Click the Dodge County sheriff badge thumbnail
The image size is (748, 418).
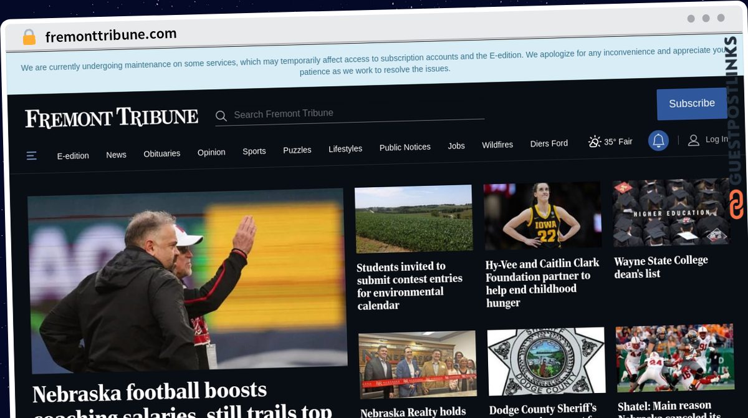pyautogui.click(x=547, y=362)
